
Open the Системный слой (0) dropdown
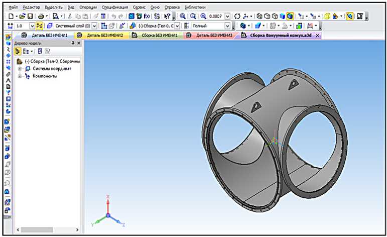pyautogui.click(x=94, y=26)
